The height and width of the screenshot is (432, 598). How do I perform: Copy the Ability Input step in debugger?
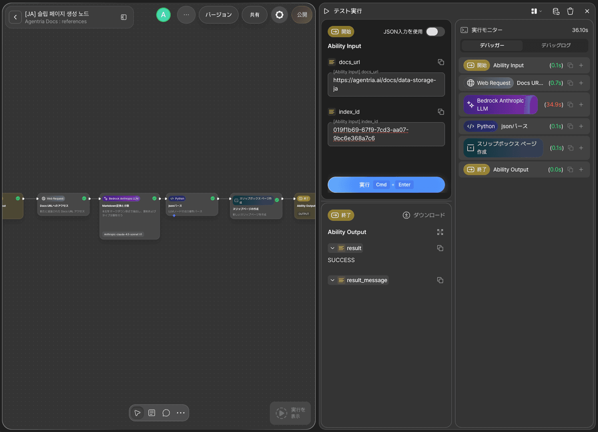[570, 65]
